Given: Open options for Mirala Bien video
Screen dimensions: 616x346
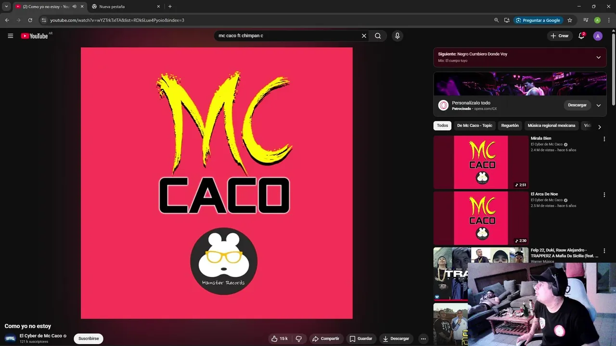Looking at the screenshot, I should (x=604, y=139).
